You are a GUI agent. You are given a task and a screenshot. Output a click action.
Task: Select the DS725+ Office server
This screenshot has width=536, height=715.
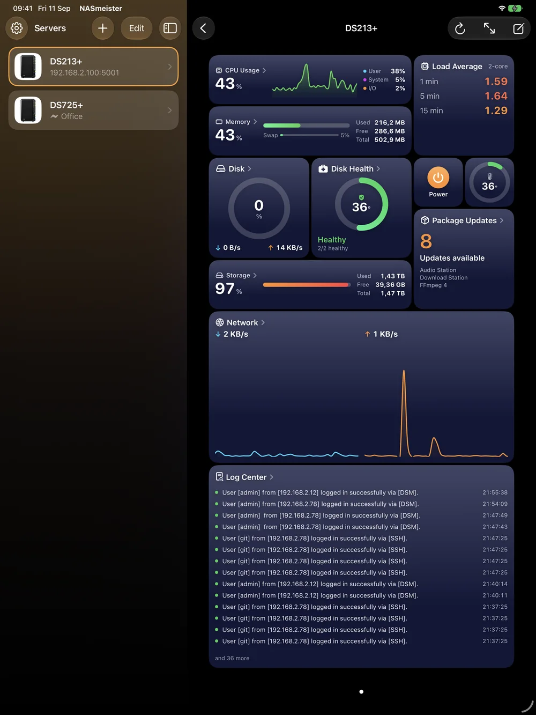coord(93,110)
